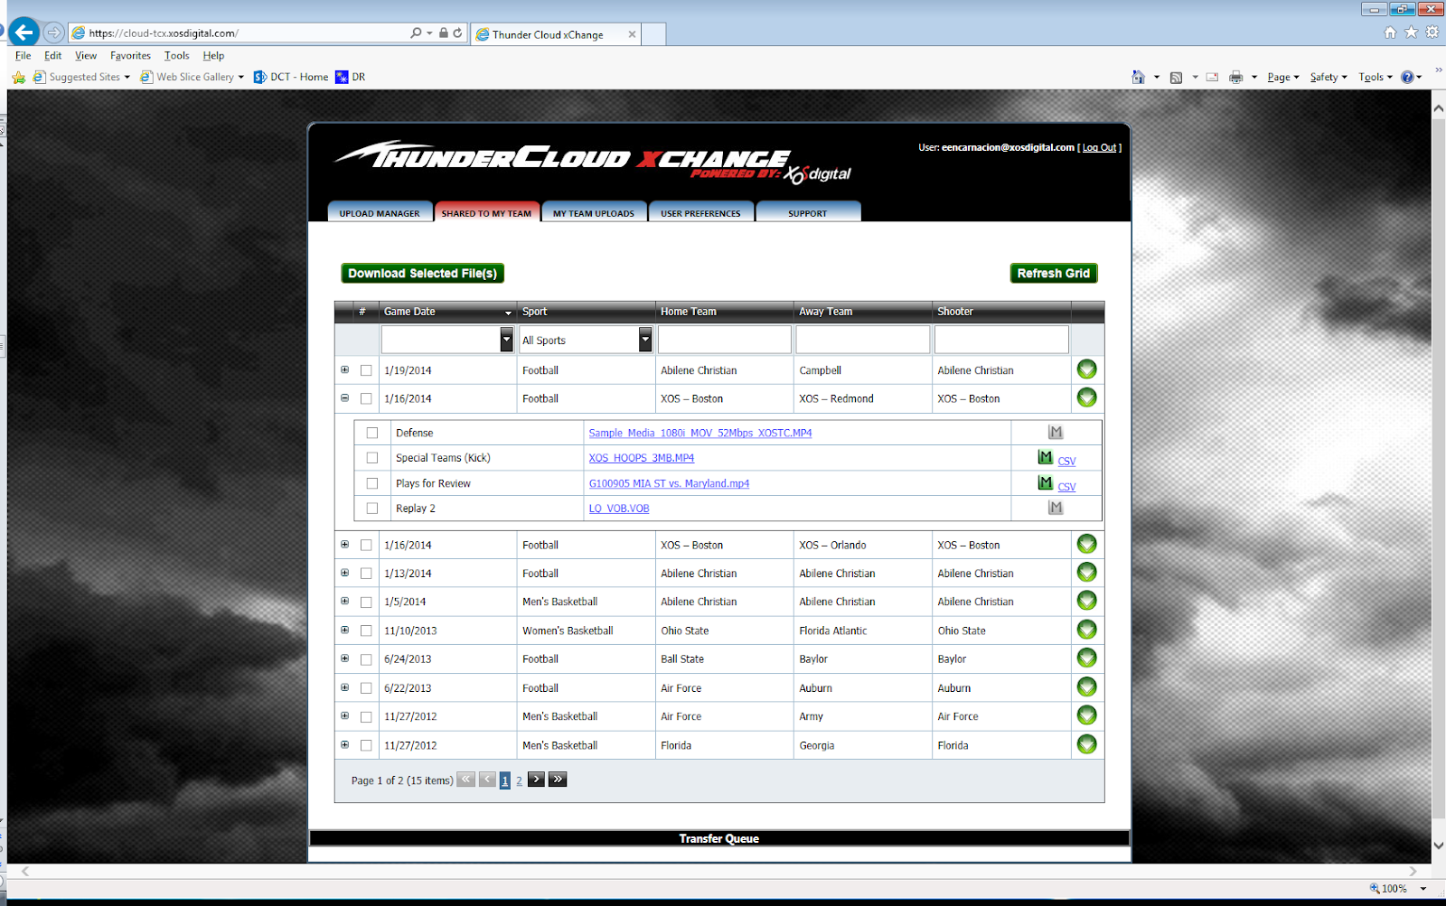Check the box for 11/10/2013 Women's Basketball row
1446x906 pixels.
click(x=366, y=630)
